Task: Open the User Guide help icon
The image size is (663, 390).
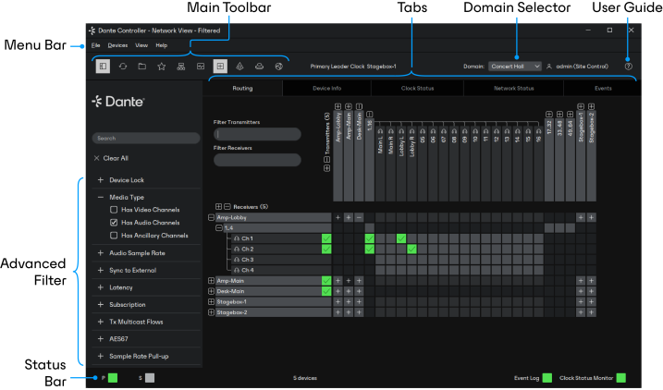Action: tap(629, 67)
